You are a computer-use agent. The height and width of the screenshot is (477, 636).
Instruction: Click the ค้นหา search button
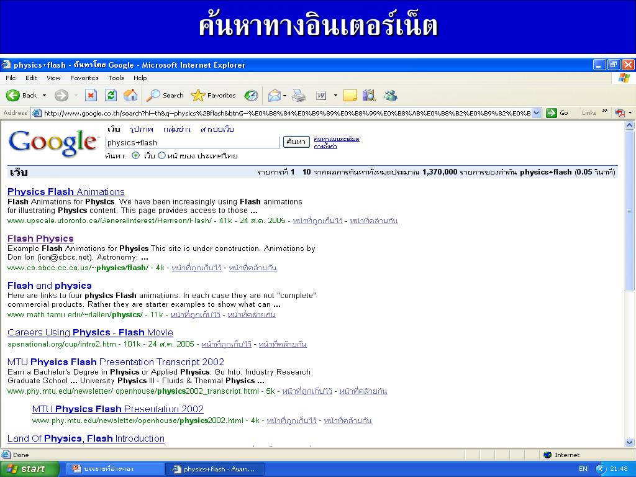point(296,142)
